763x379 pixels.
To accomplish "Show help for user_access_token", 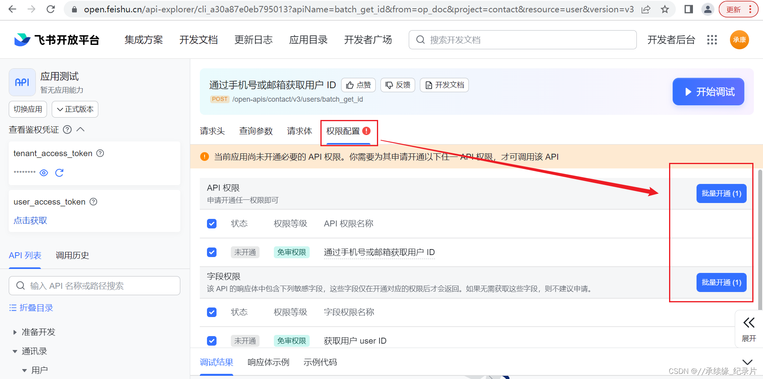I will click(94, 202).
